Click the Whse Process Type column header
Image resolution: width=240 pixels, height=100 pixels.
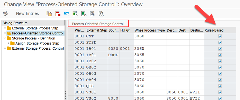click(x=150, y=30)
